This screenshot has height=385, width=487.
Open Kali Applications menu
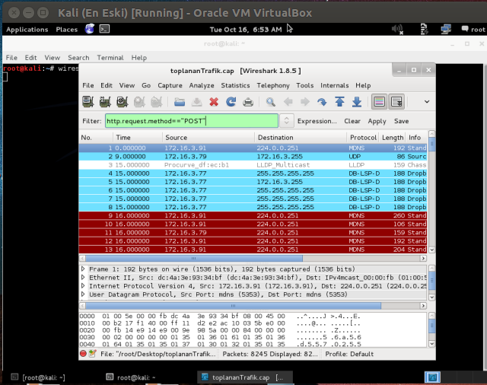click(27, 30)
